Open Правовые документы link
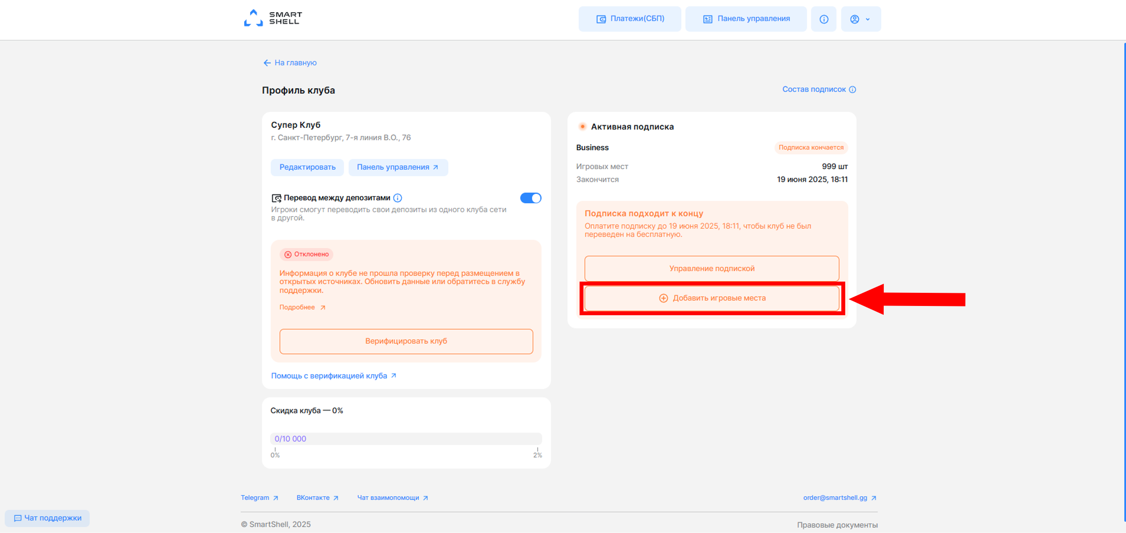The height and width of the screenshot is (533, 1126). point(837,525)
